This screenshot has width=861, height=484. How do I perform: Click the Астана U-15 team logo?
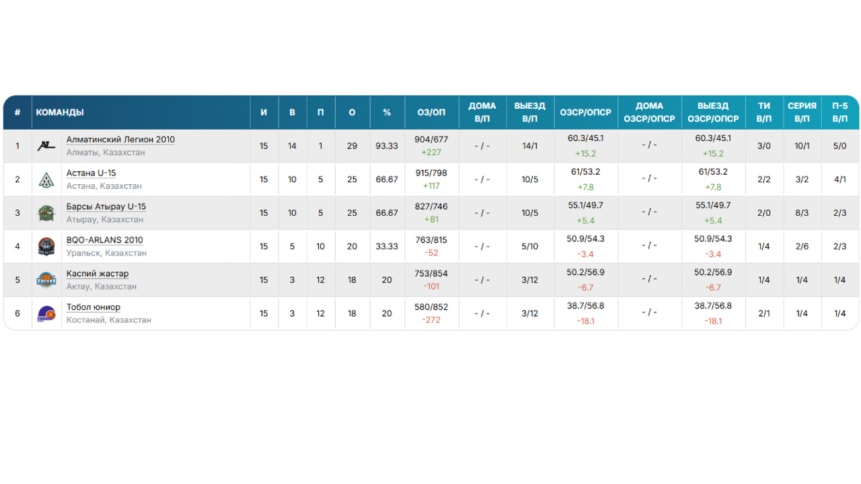[46, 179]
